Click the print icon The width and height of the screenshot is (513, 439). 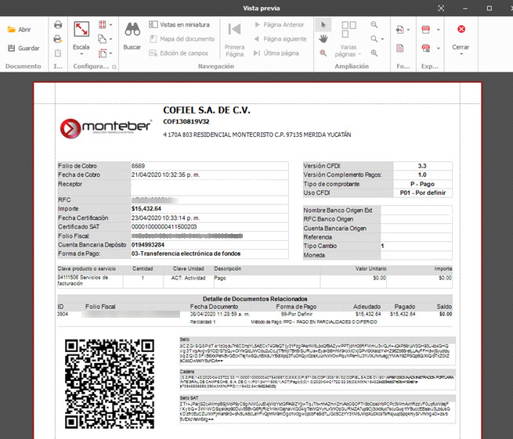[57, 24]
